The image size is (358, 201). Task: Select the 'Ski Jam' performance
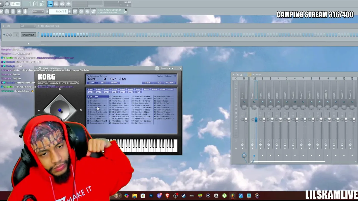tap(98, 97)
